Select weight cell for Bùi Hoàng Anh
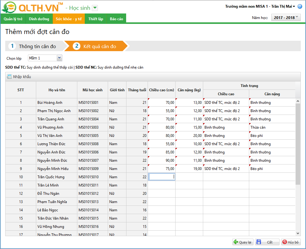306x249 pixels. [x=189, y=102]
